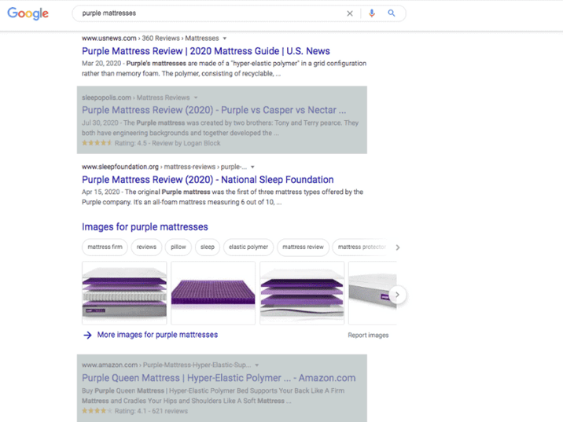This screenshot has height=422, width=563.
Task: Click sleepopolis.com breadcrumb URL text
Action: tap(106, 97)
